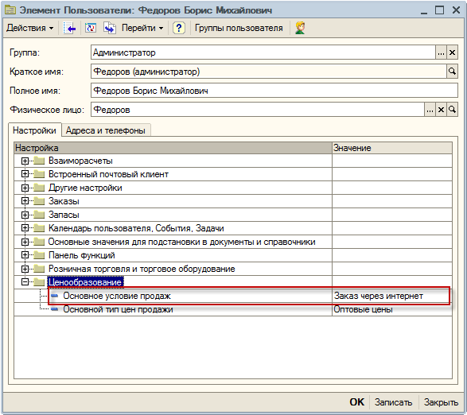Open the Действия dropdown menu
467x415 pixels.
[x=29, y=29]
